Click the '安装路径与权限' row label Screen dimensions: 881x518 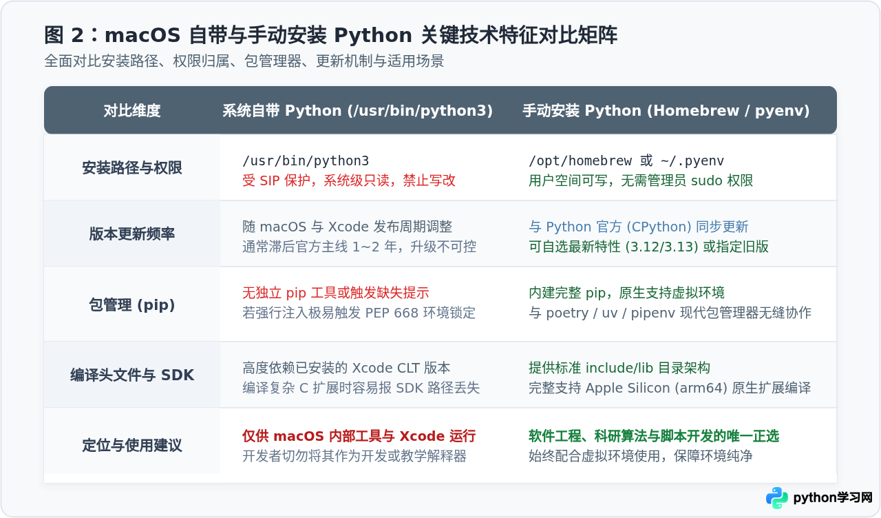click(132, 168)
